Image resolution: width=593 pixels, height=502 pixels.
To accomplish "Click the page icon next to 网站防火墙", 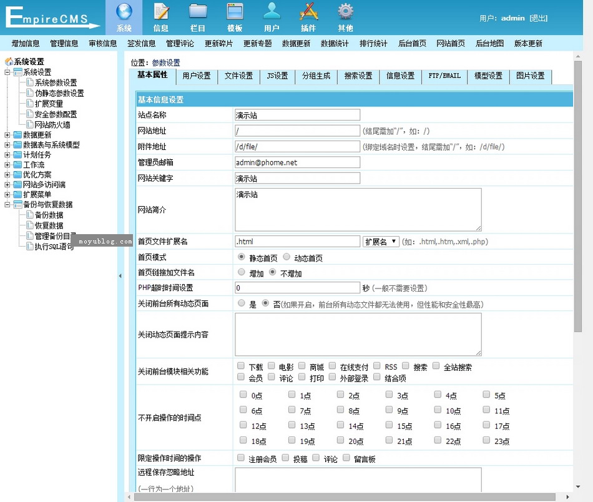I will pos(30,124).
